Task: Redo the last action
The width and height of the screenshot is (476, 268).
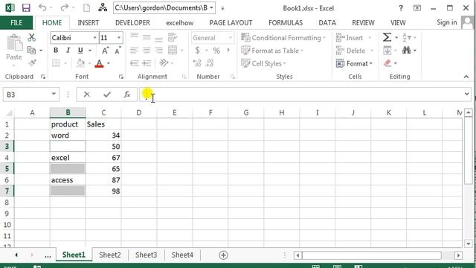Action: [x=65, y=7]
